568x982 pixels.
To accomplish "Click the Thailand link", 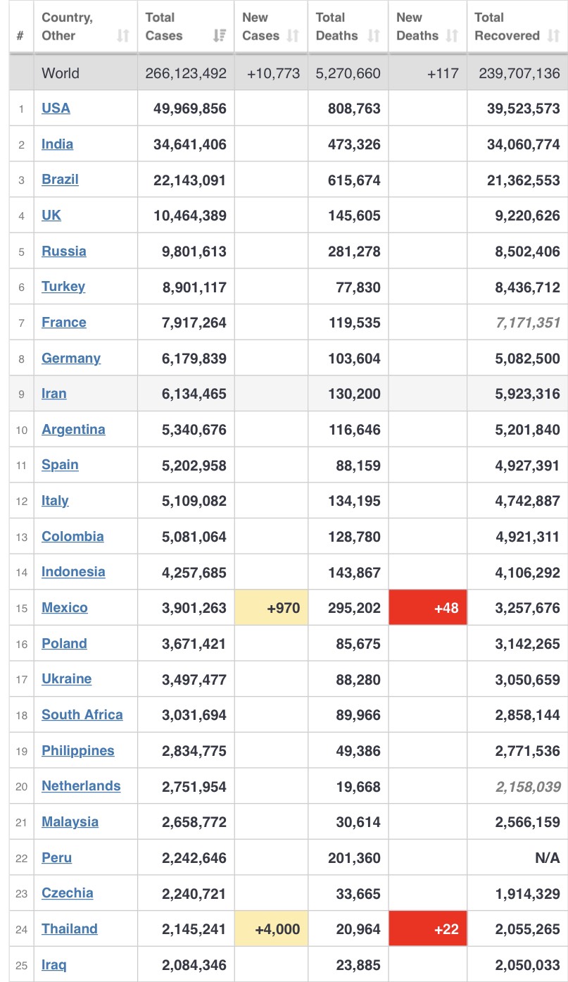I will click(69, 928).
